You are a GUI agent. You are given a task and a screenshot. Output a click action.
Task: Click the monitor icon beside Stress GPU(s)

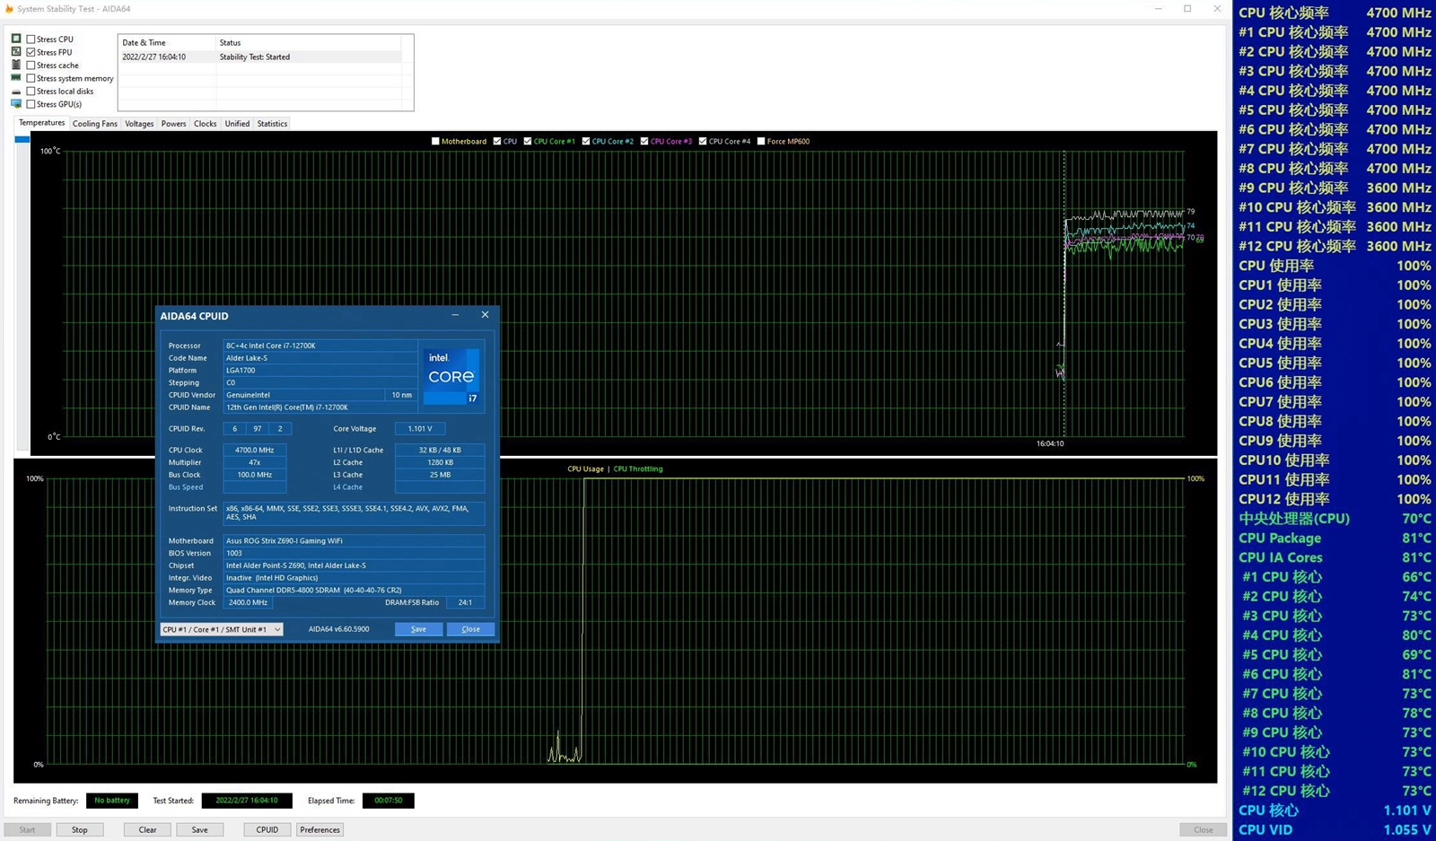point(16,104)
